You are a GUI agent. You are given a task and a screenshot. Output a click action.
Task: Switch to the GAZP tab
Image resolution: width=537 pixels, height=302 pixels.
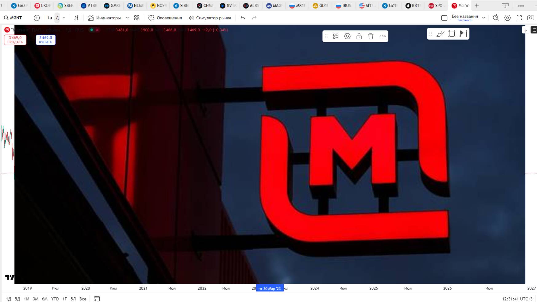tap(19, 6)
